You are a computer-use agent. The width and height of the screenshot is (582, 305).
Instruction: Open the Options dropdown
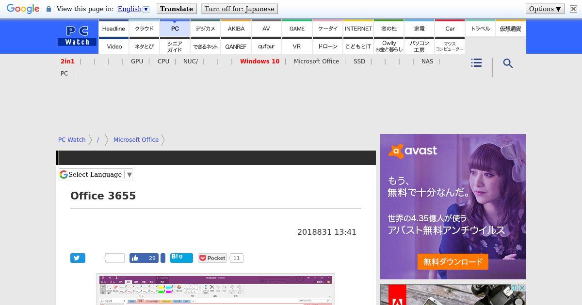545,9
